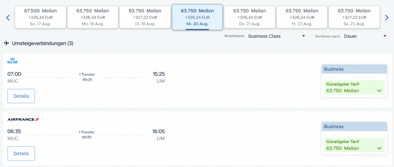Open Details for the KLM flight

click(x=21, y=96)
